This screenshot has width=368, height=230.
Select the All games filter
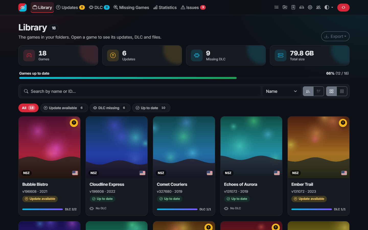tap(28, 108)
